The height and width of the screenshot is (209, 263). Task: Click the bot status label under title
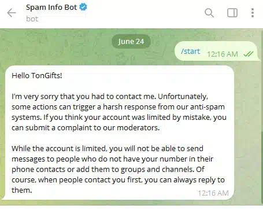click(32, 19)
